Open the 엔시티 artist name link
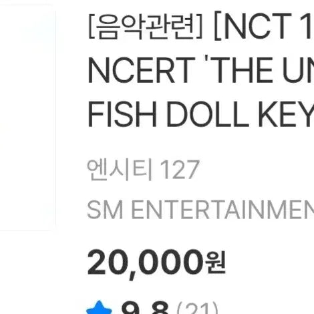Image resolution: width=314 pixels, height=314 pixels. (120, 170)
